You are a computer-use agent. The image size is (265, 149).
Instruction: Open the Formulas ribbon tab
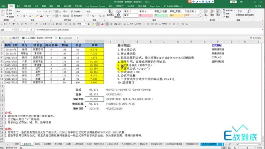click(x=37, y=6)
